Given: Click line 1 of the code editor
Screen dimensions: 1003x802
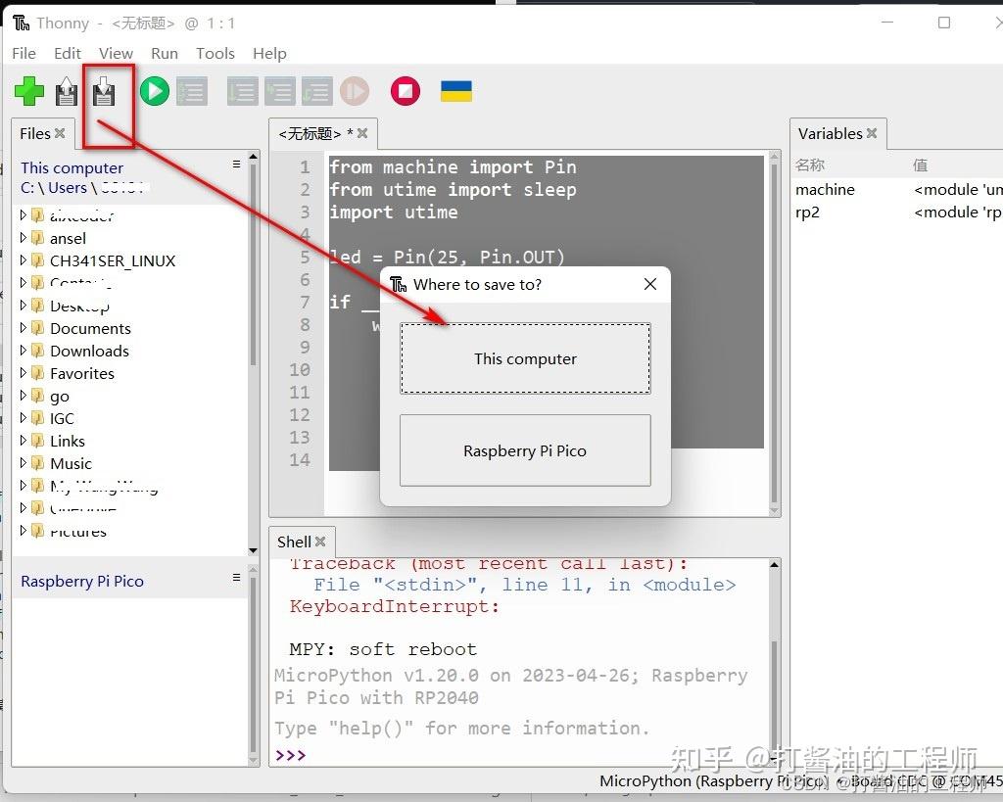Looking at the screenshot, I should (546, 166).
